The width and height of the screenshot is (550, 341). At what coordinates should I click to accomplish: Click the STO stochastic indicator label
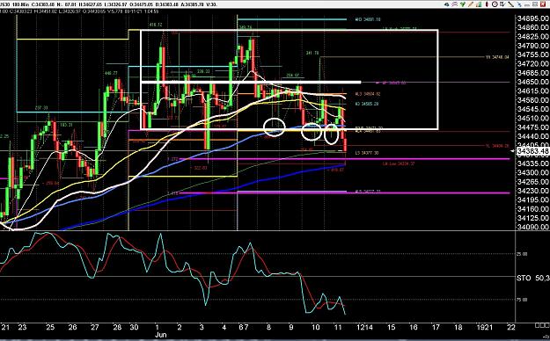pos(524,278)
